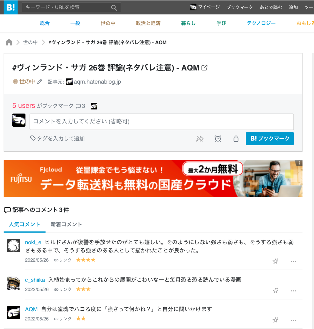
Task: Click 5 users bookmark count
Action: (24, 106)
